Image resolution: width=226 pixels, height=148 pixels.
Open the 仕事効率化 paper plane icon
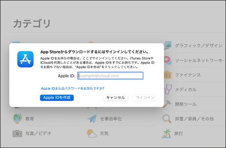(x=92, y=119)
